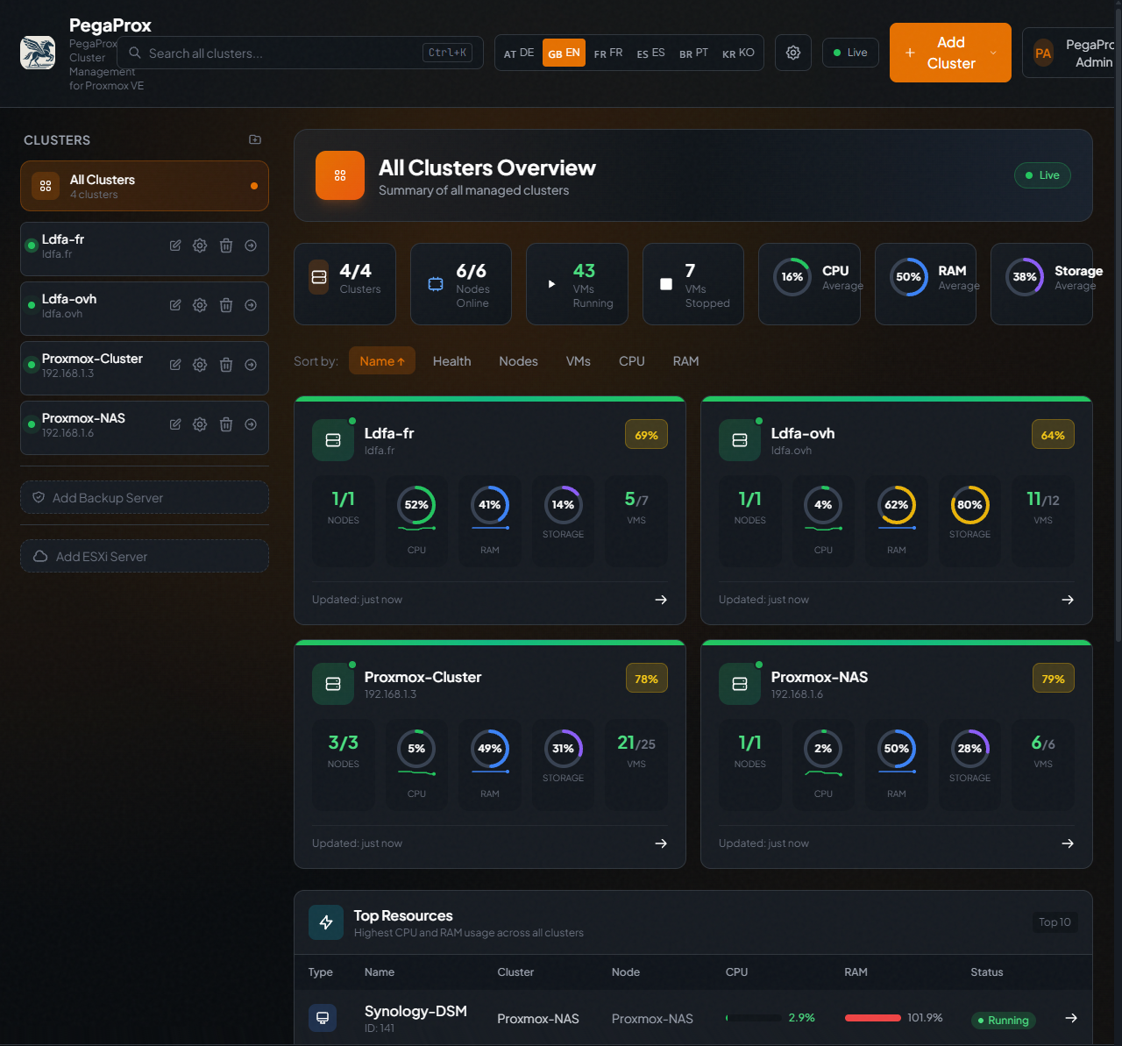
Task: Click the PegaProx pegasus logo
Action: (38, 53)
